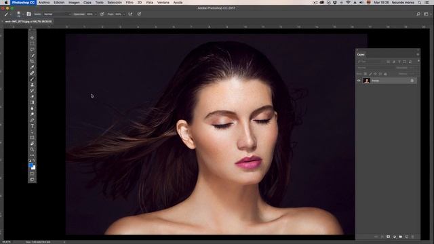This screenshot has width=434, height=244.
Task: Open the blue foreground color picker
Action: [x=31, y=165]
